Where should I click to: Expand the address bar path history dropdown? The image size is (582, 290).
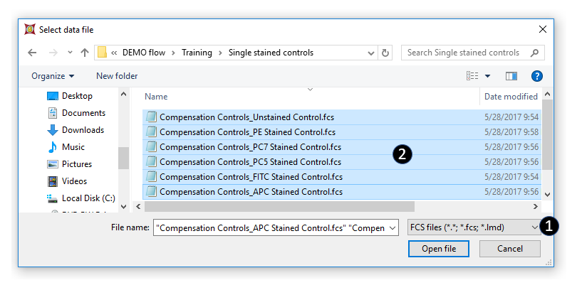pyautogui.click(x=371, y=53)
